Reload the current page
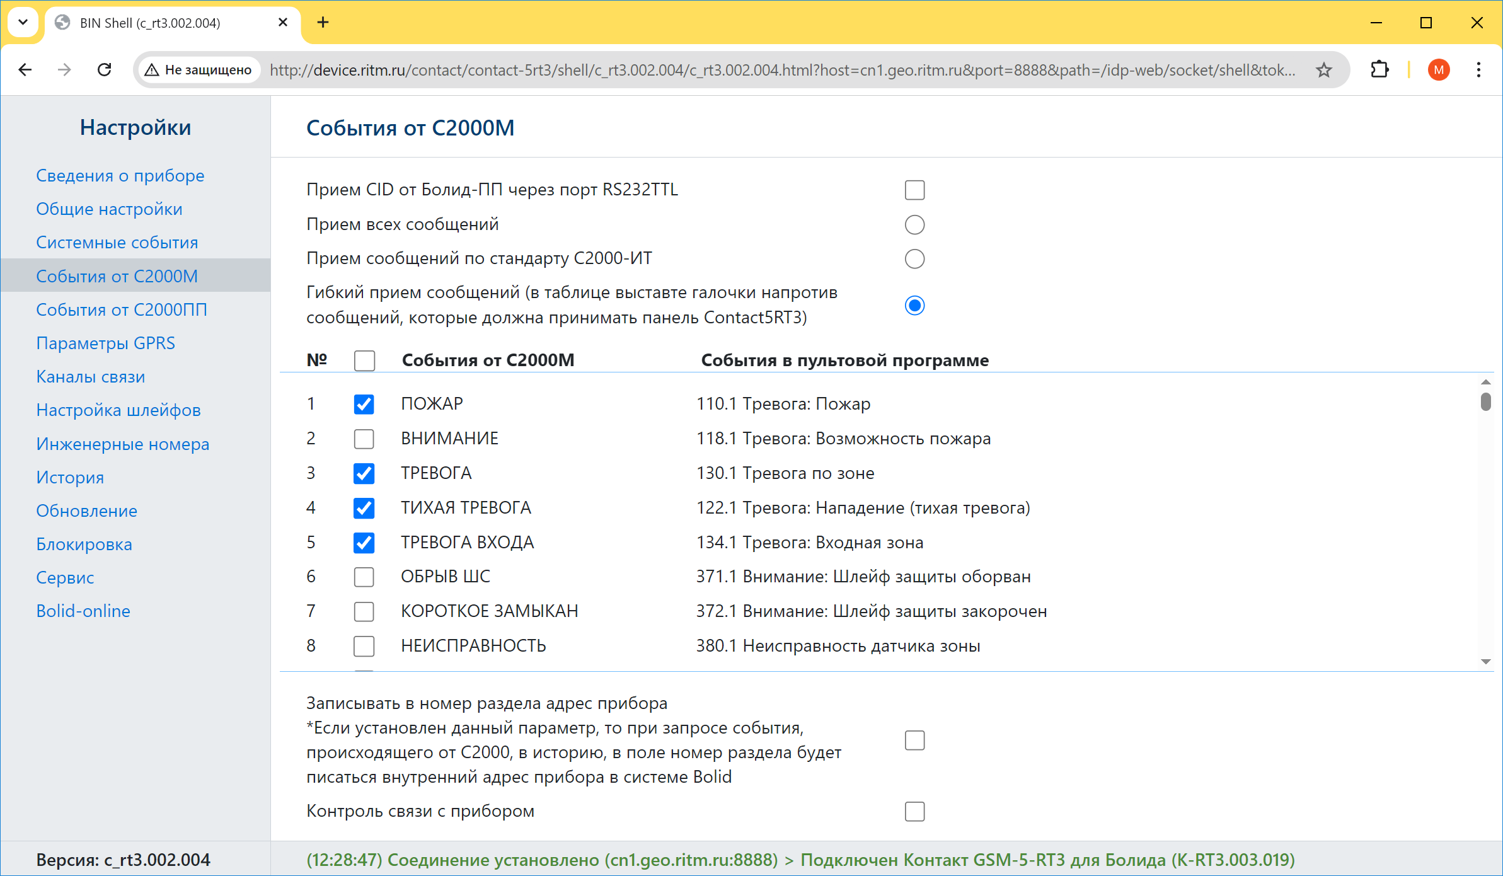The height and width of the screenshot is (876, 1503). [105, 70]
